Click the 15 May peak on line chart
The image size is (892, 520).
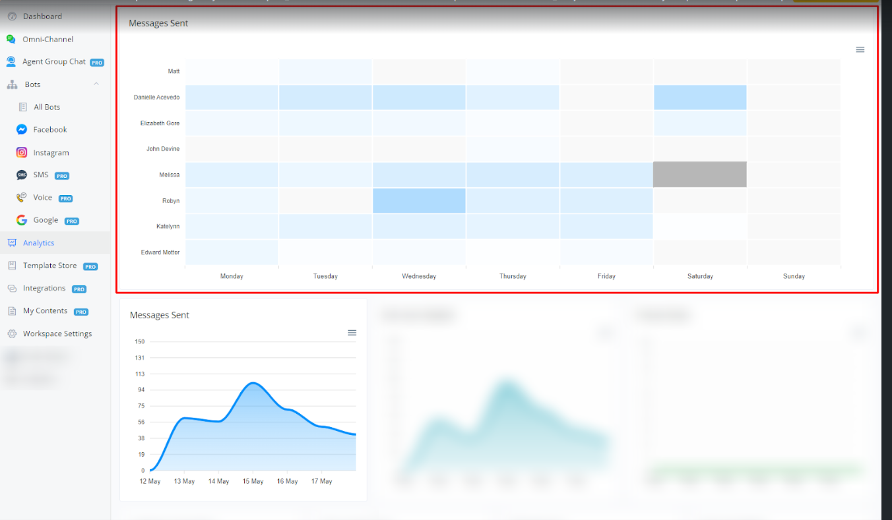coord(251,383)
